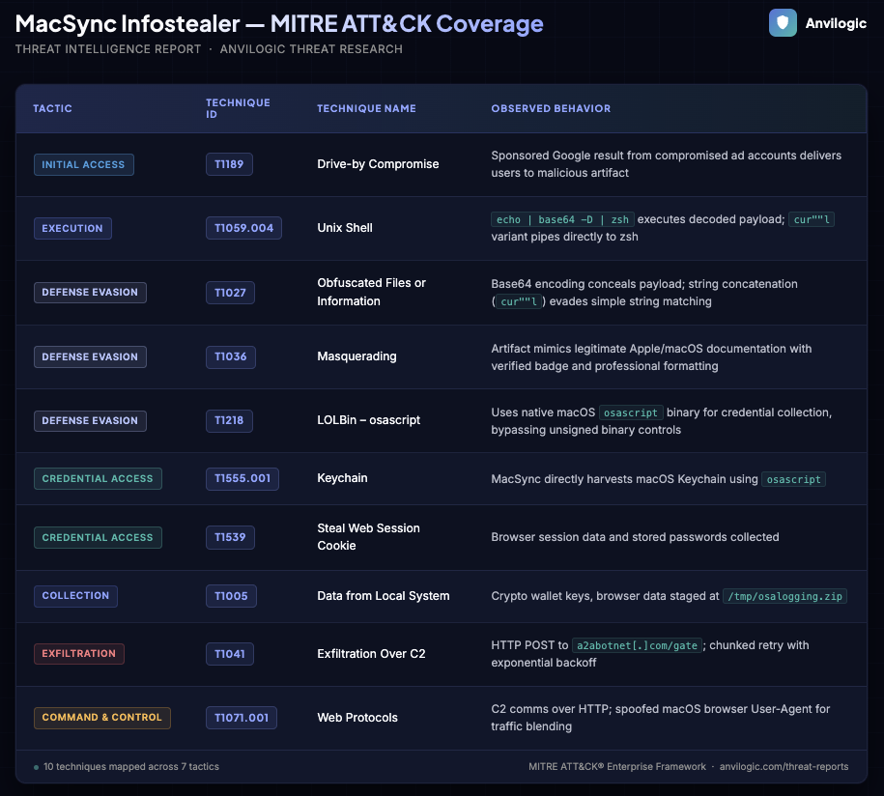
Task: Select the TACTIC column header
Action: [52, 108]
